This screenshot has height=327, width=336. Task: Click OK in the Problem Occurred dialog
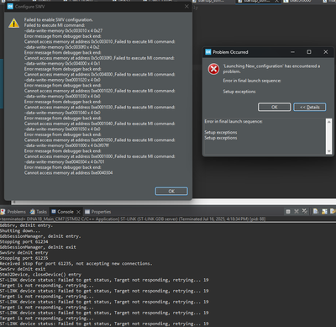point(274,107)
